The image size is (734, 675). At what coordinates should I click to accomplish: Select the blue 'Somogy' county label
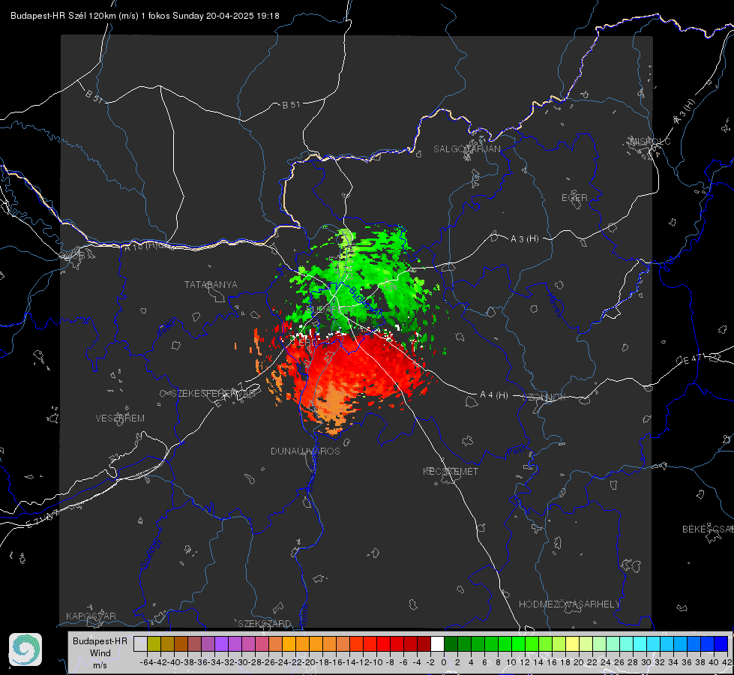[x=150, y=553]
